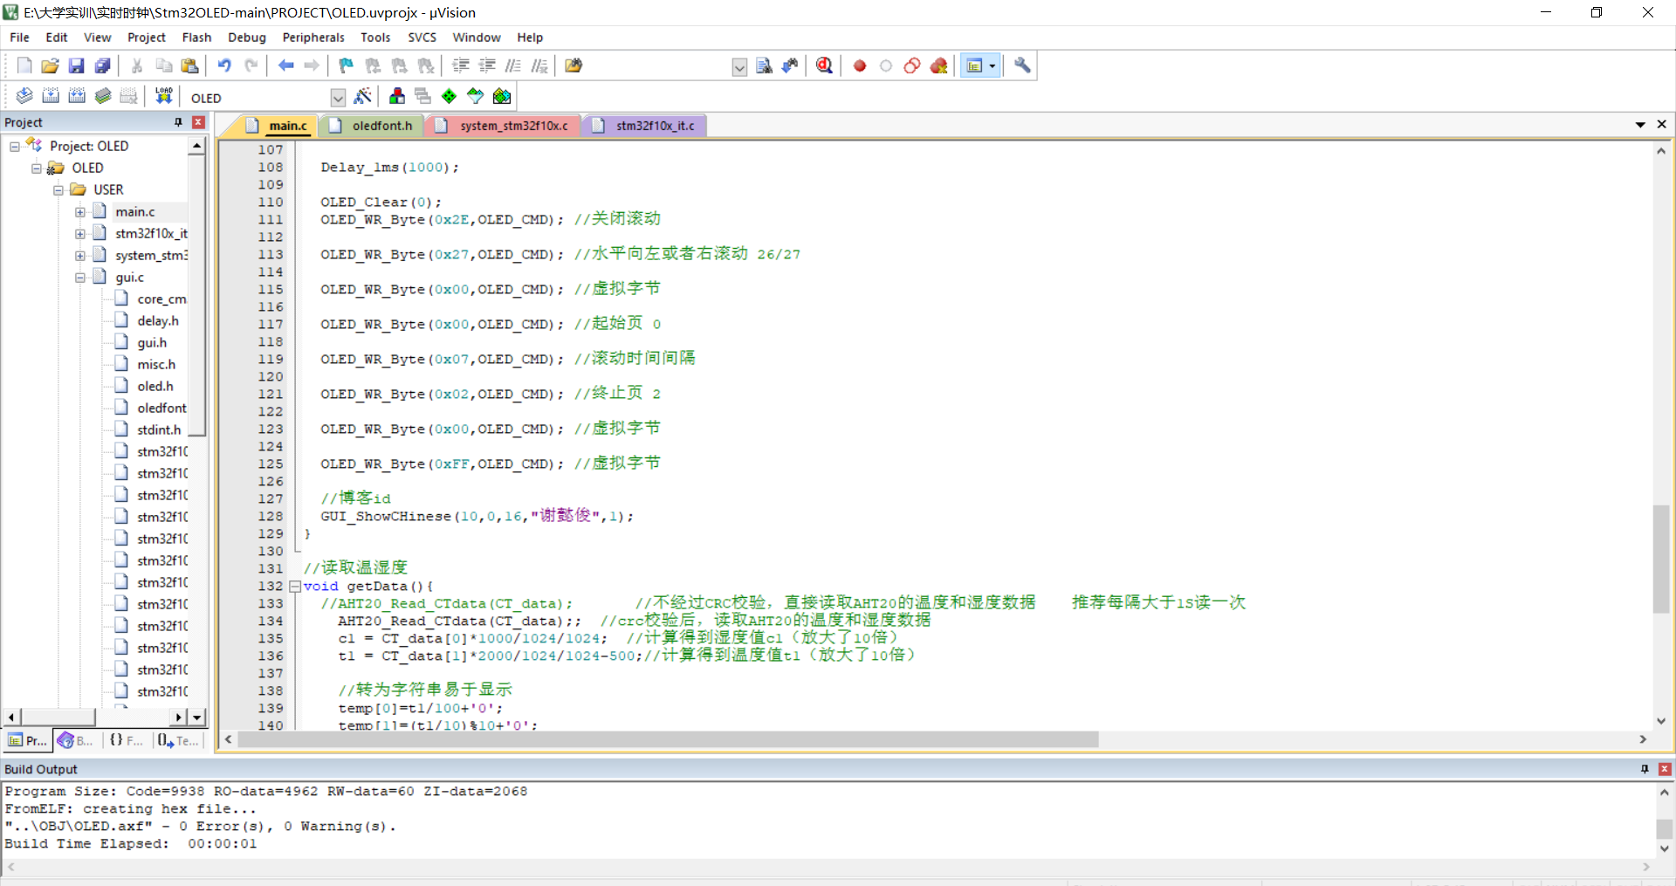The width and height of the screenshot is (1676, 886).
Task: Insert a breakpoint with the red dot
Action: click(x=860, y=65)
